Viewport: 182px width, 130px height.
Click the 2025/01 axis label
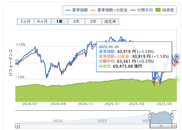(112, 104)
